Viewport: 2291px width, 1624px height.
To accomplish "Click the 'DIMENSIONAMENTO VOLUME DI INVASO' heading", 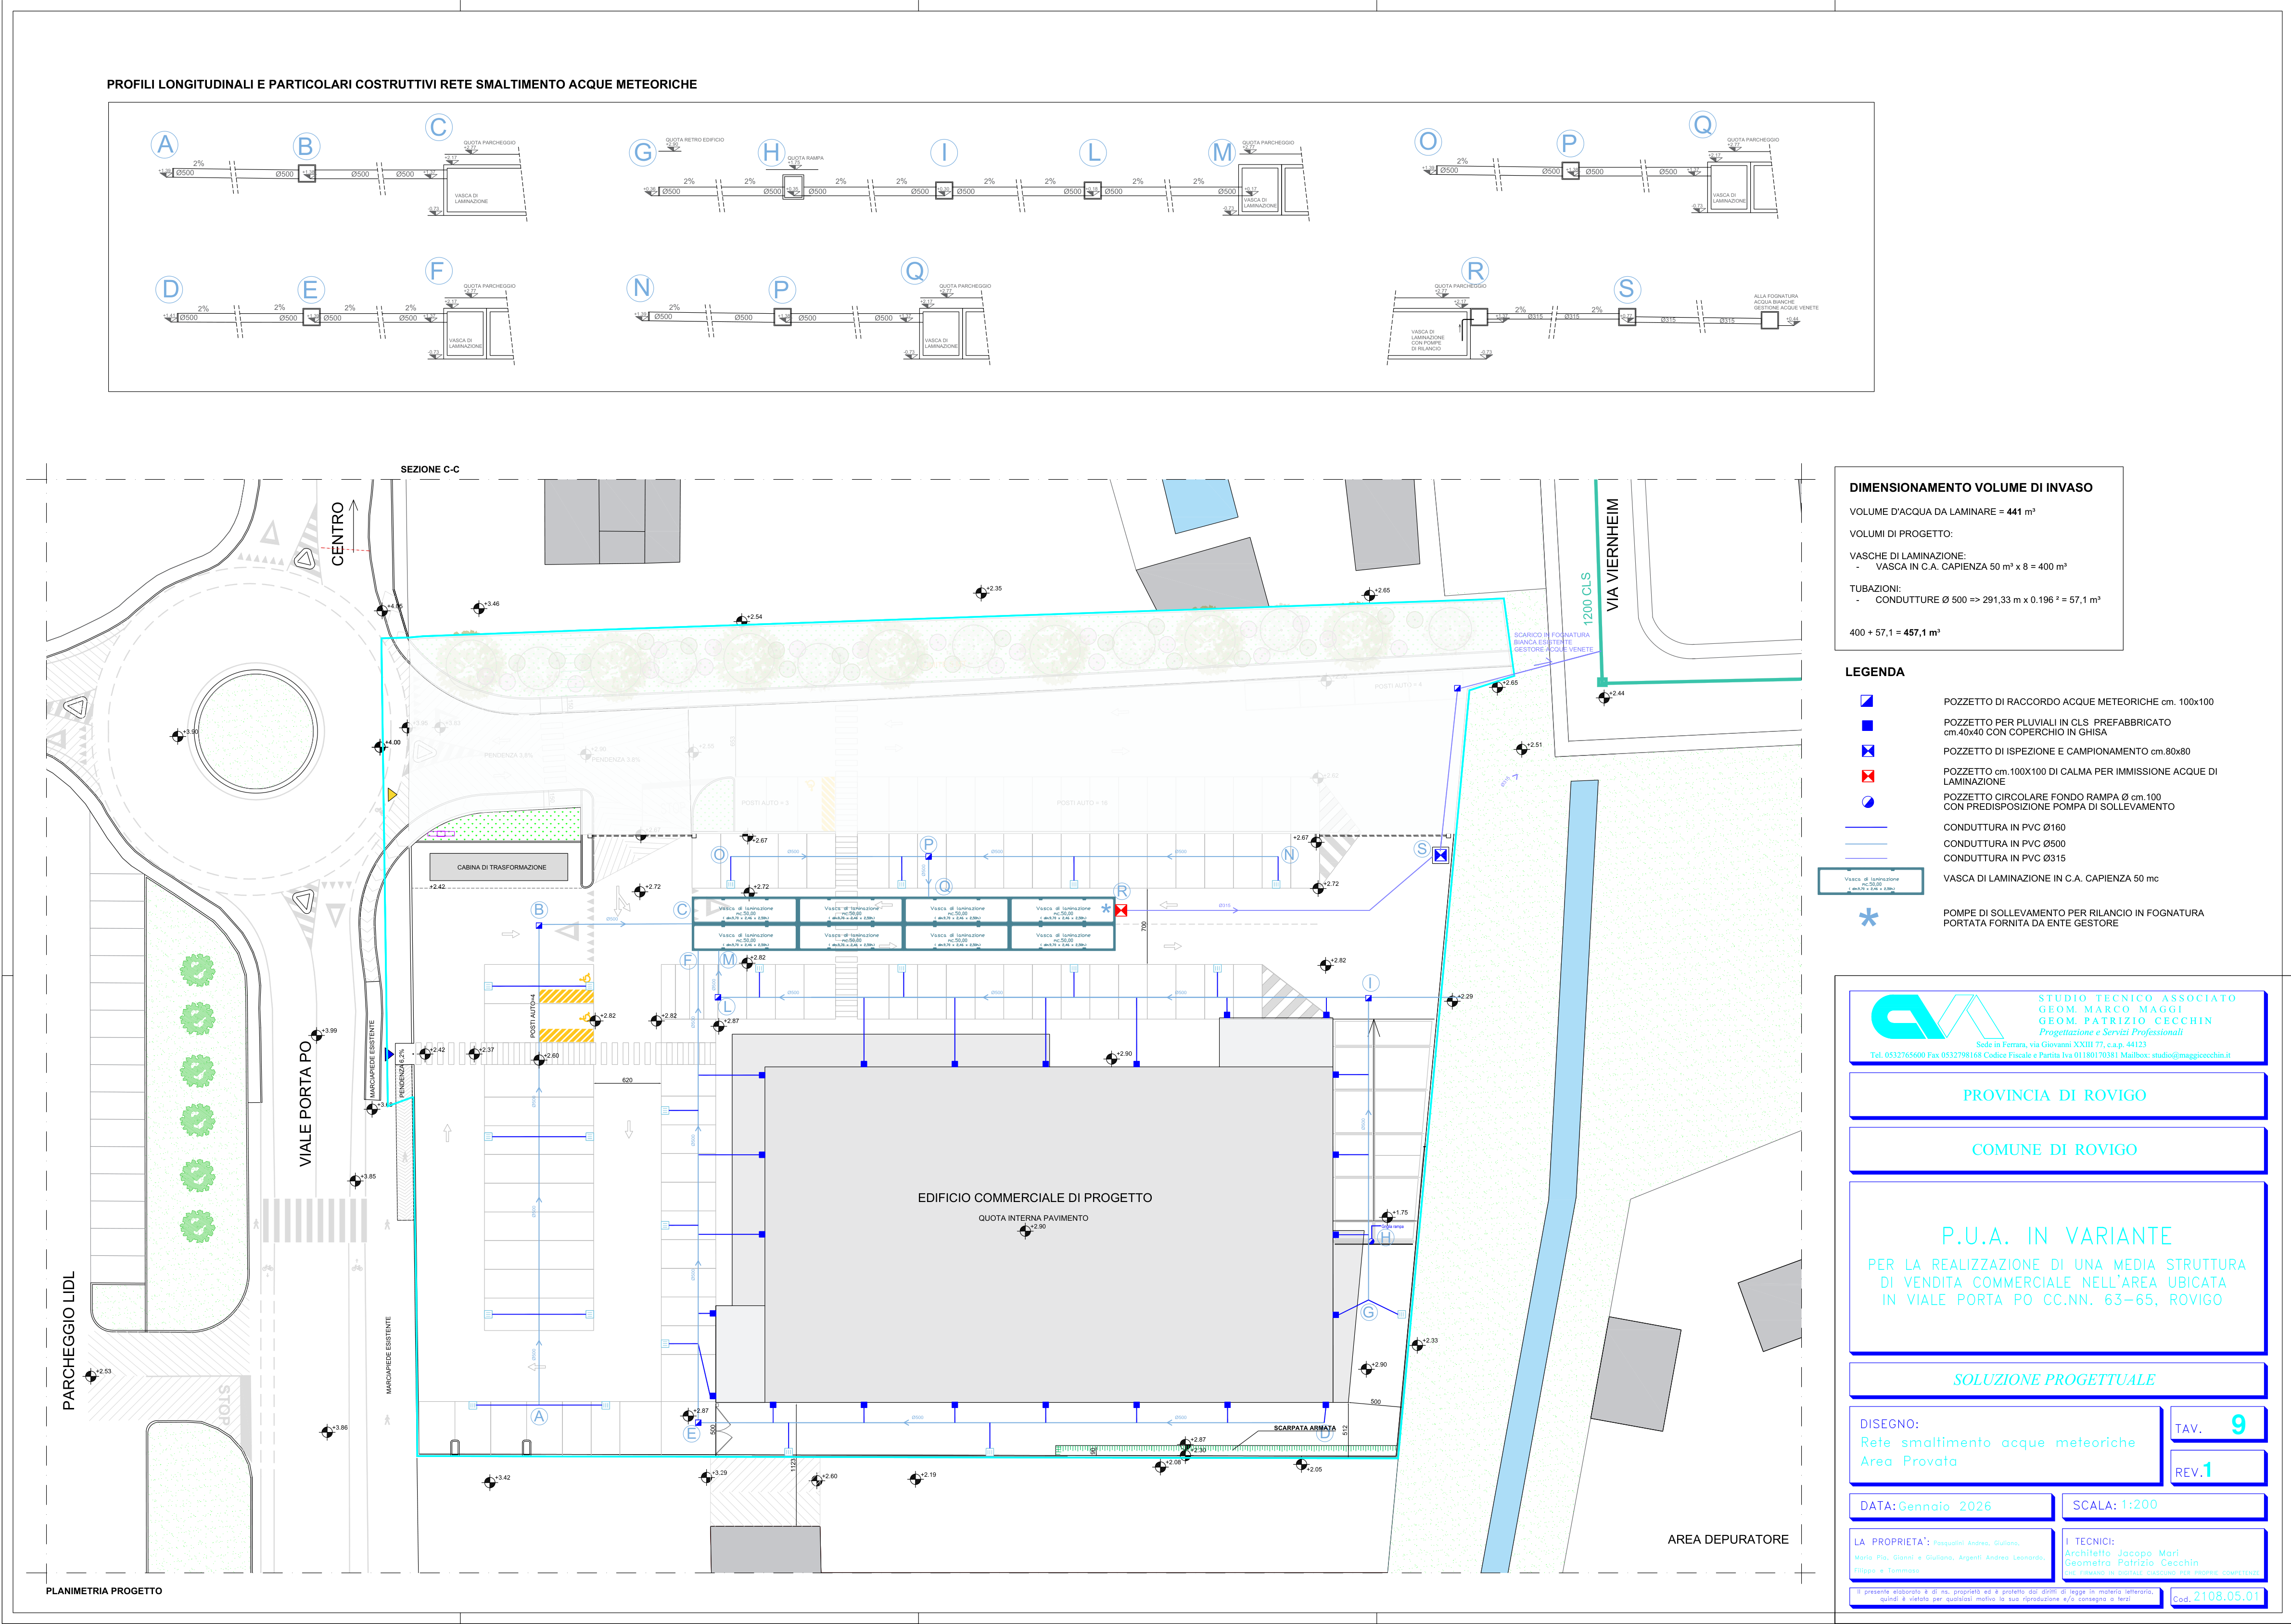I will click(1970, 488).
